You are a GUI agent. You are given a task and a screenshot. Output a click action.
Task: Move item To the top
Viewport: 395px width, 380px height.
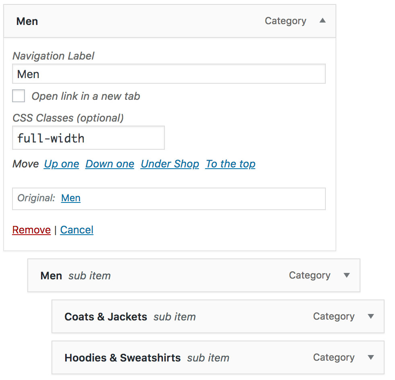pos(230,164)
